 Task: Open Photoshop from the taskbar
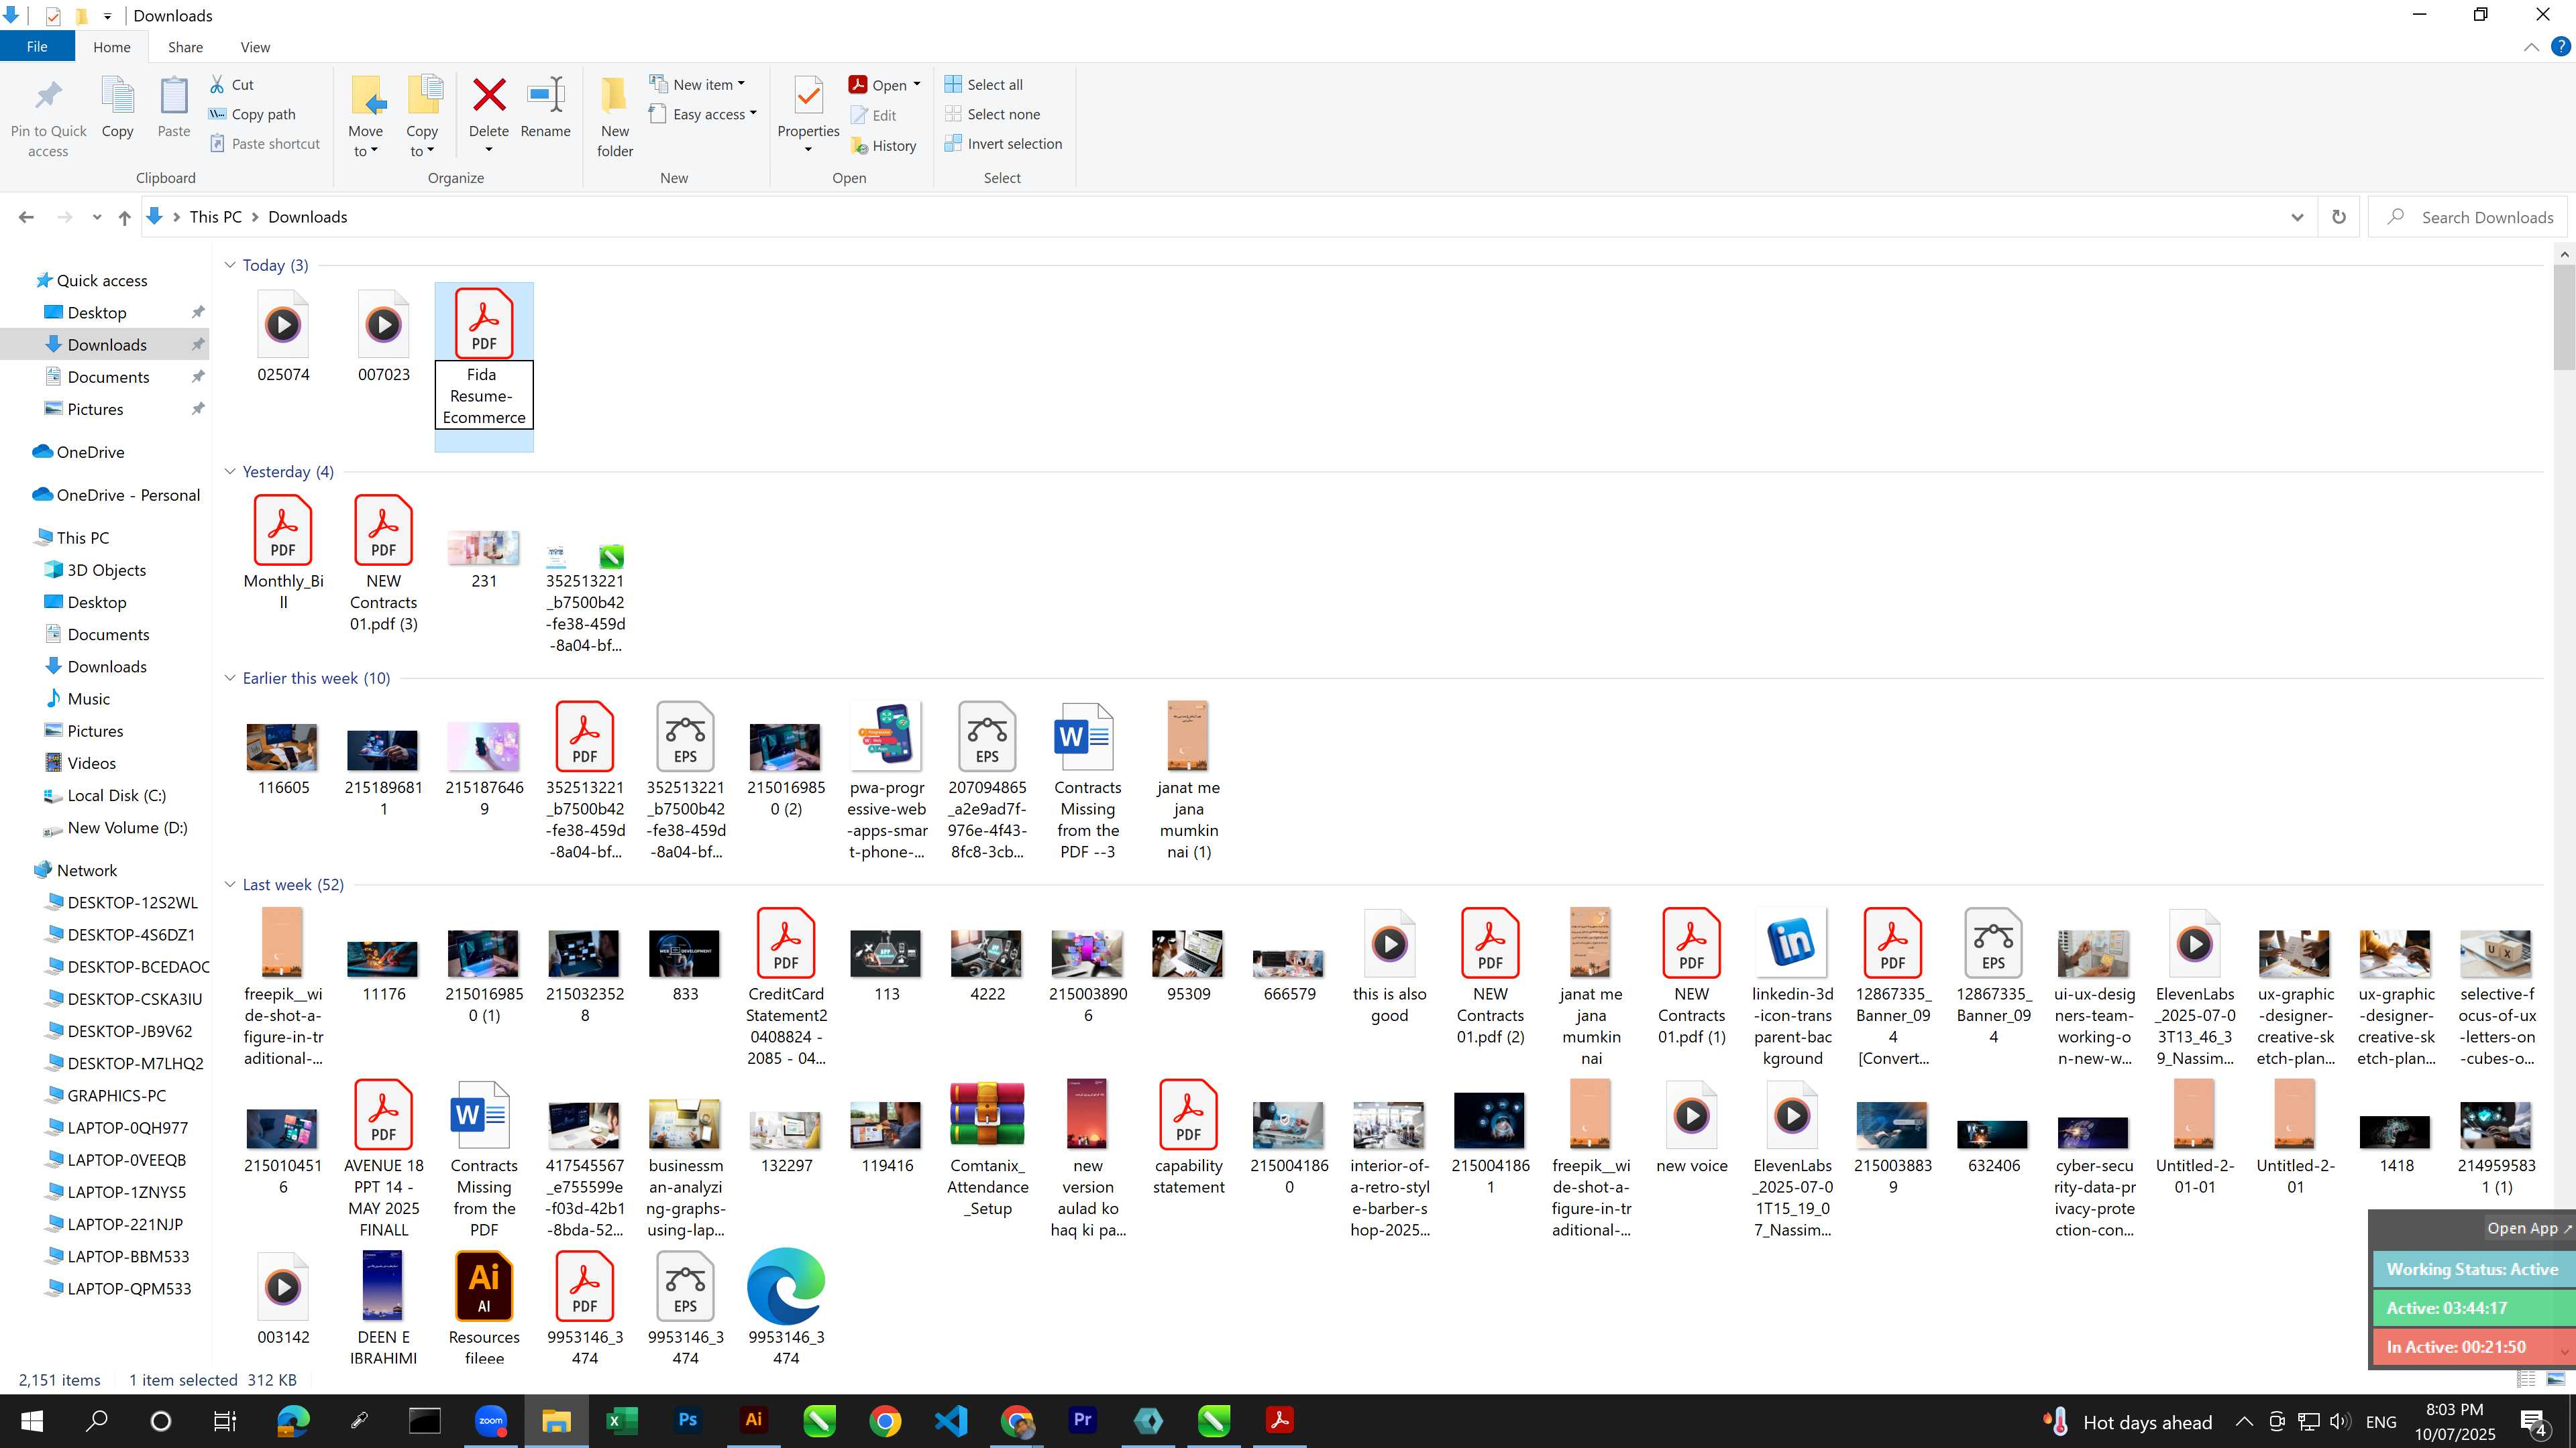click(687, 1420)
